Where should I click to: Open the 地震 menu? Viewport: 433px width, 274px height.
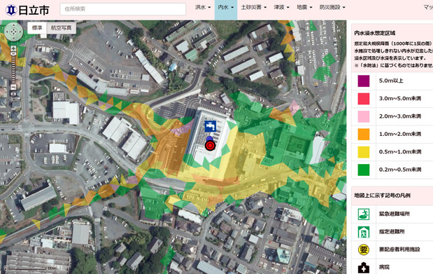[304, 8]
